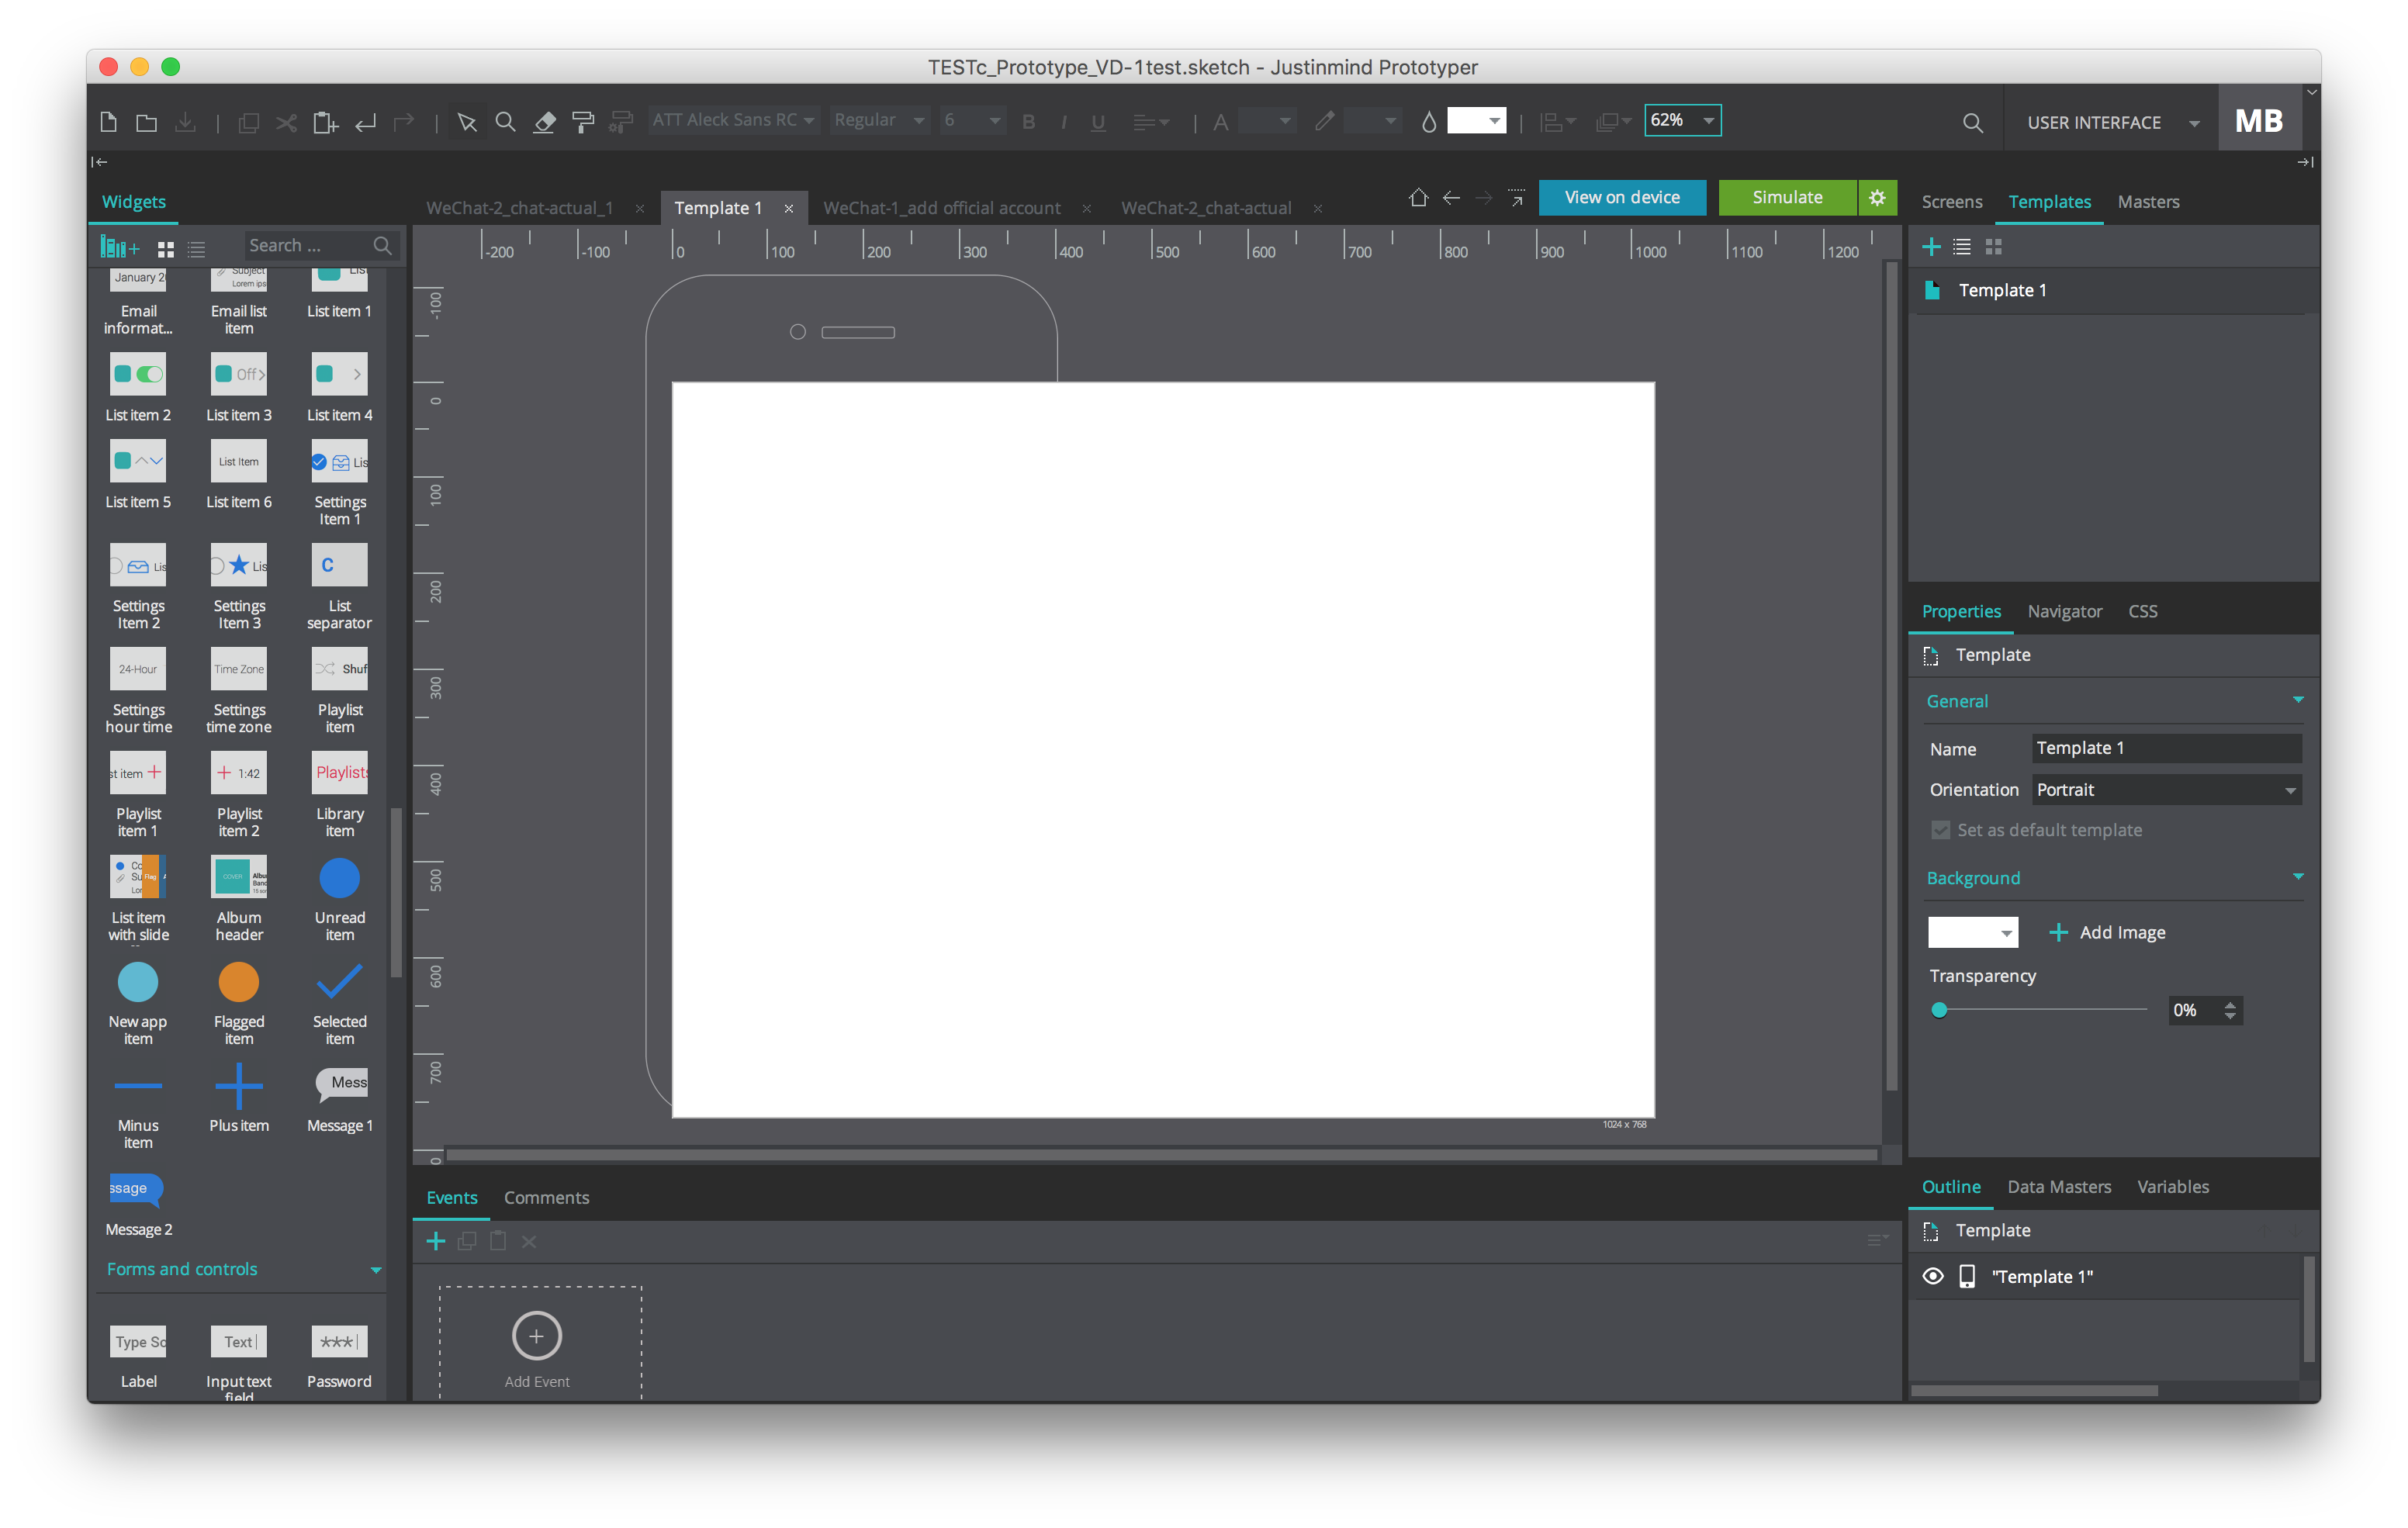Screen dimensions: 2408x1528
Task: Toggle visibility eye for "Template 1" outline
Action: [1932, 1276]
